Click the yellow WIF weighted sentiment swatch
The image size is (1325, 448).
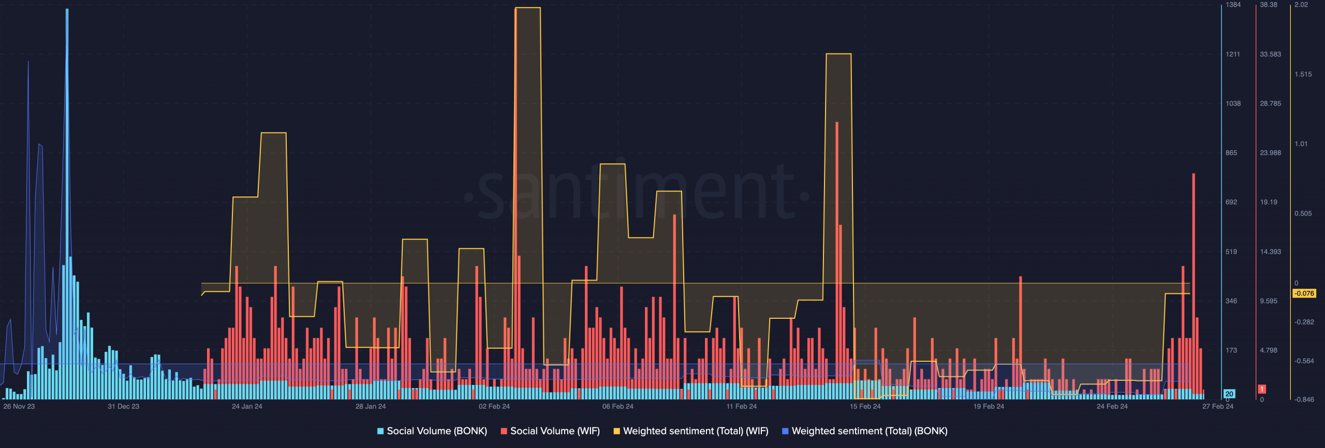click(x=616, y=431)
